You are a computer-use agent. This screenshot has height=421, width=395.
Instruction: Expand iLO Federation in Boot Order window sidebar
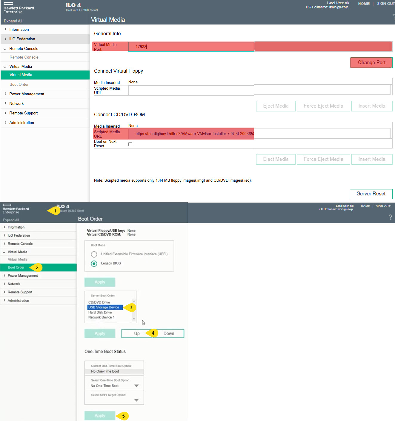point(4,235)
